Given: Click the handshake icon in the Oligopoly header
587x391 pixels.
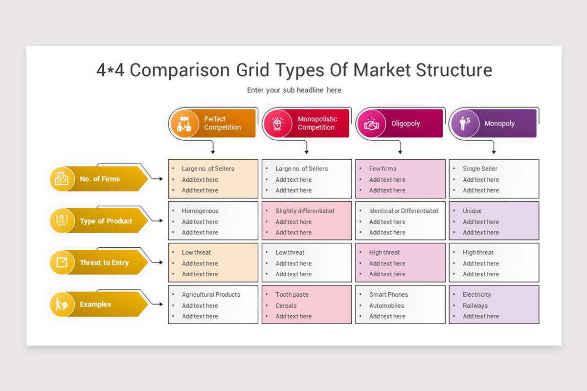Looking at the screenshot, I should pos(370,123).
